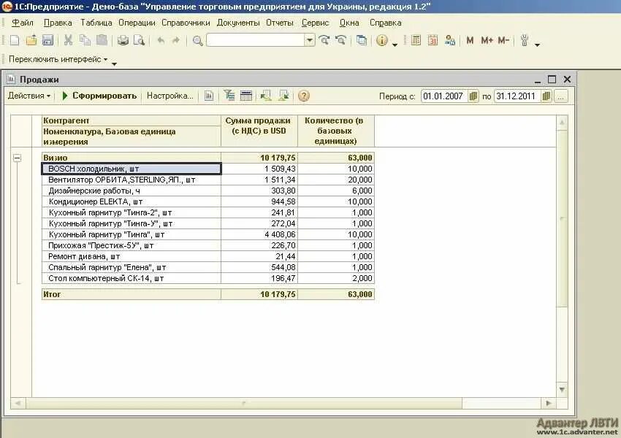The height and width of the screenshot is (438, 621).
Task: Click the Настройка... button
Action: point(170,96)
